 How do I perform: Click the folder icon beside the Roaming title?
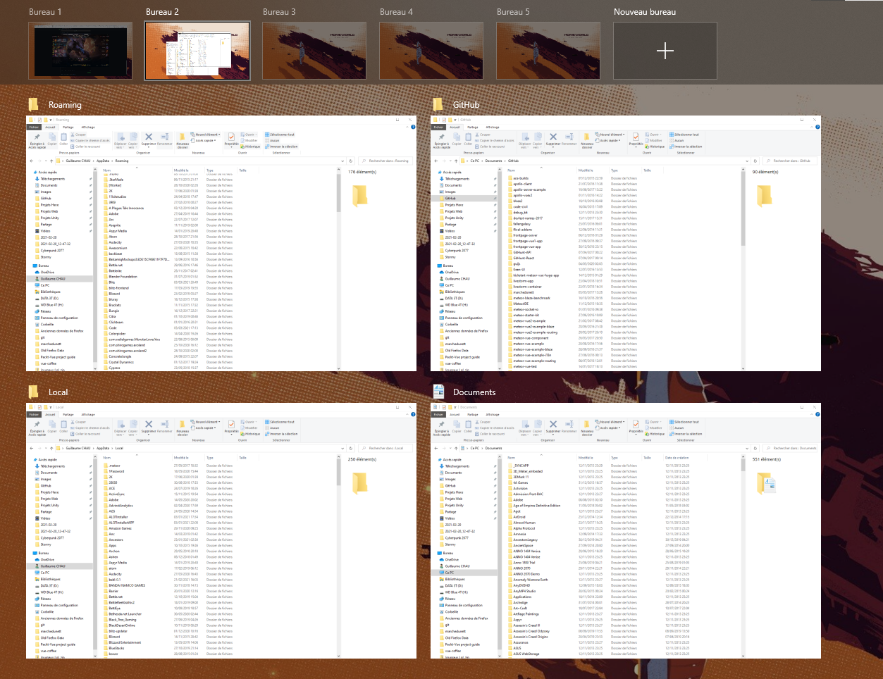click(33, 104)
